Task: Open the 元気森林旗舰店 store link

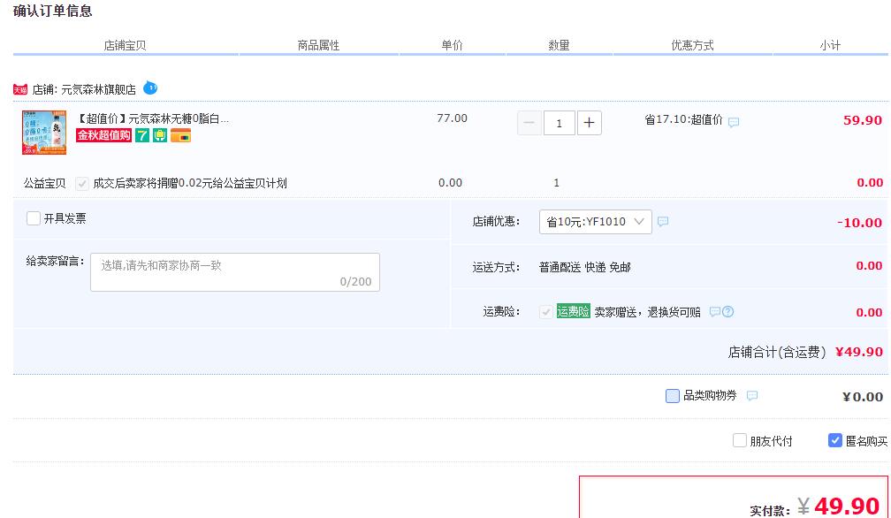Action: click(98, 90)
